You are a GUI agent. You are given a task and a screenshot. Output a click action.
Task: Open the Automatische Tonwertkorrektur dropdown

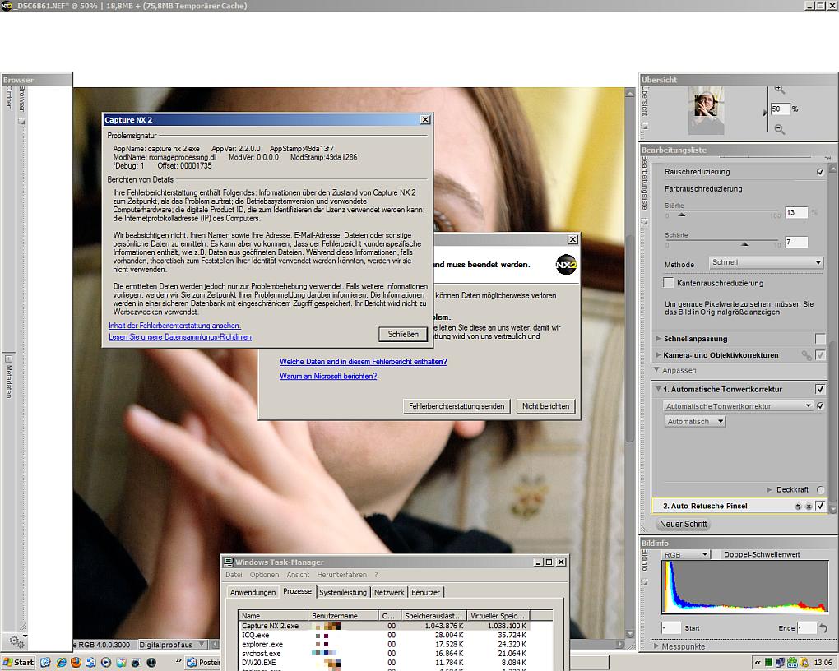[x=738, y=406]
